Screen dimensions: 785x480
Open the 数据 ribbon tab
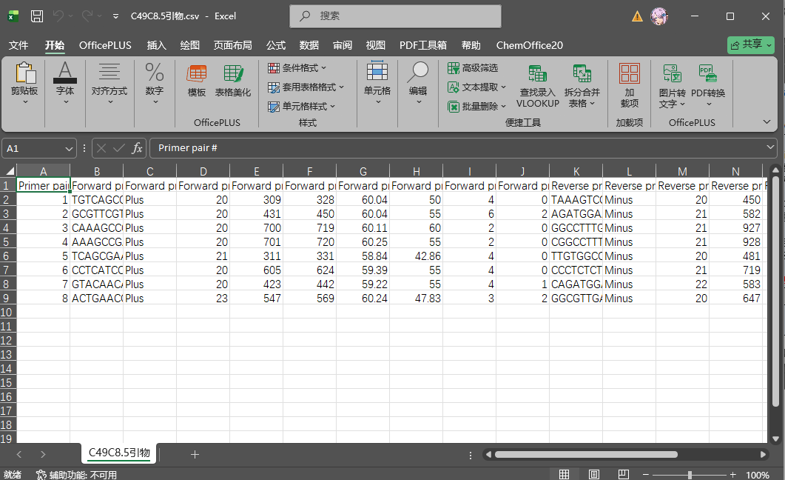(x=309, y=45)
